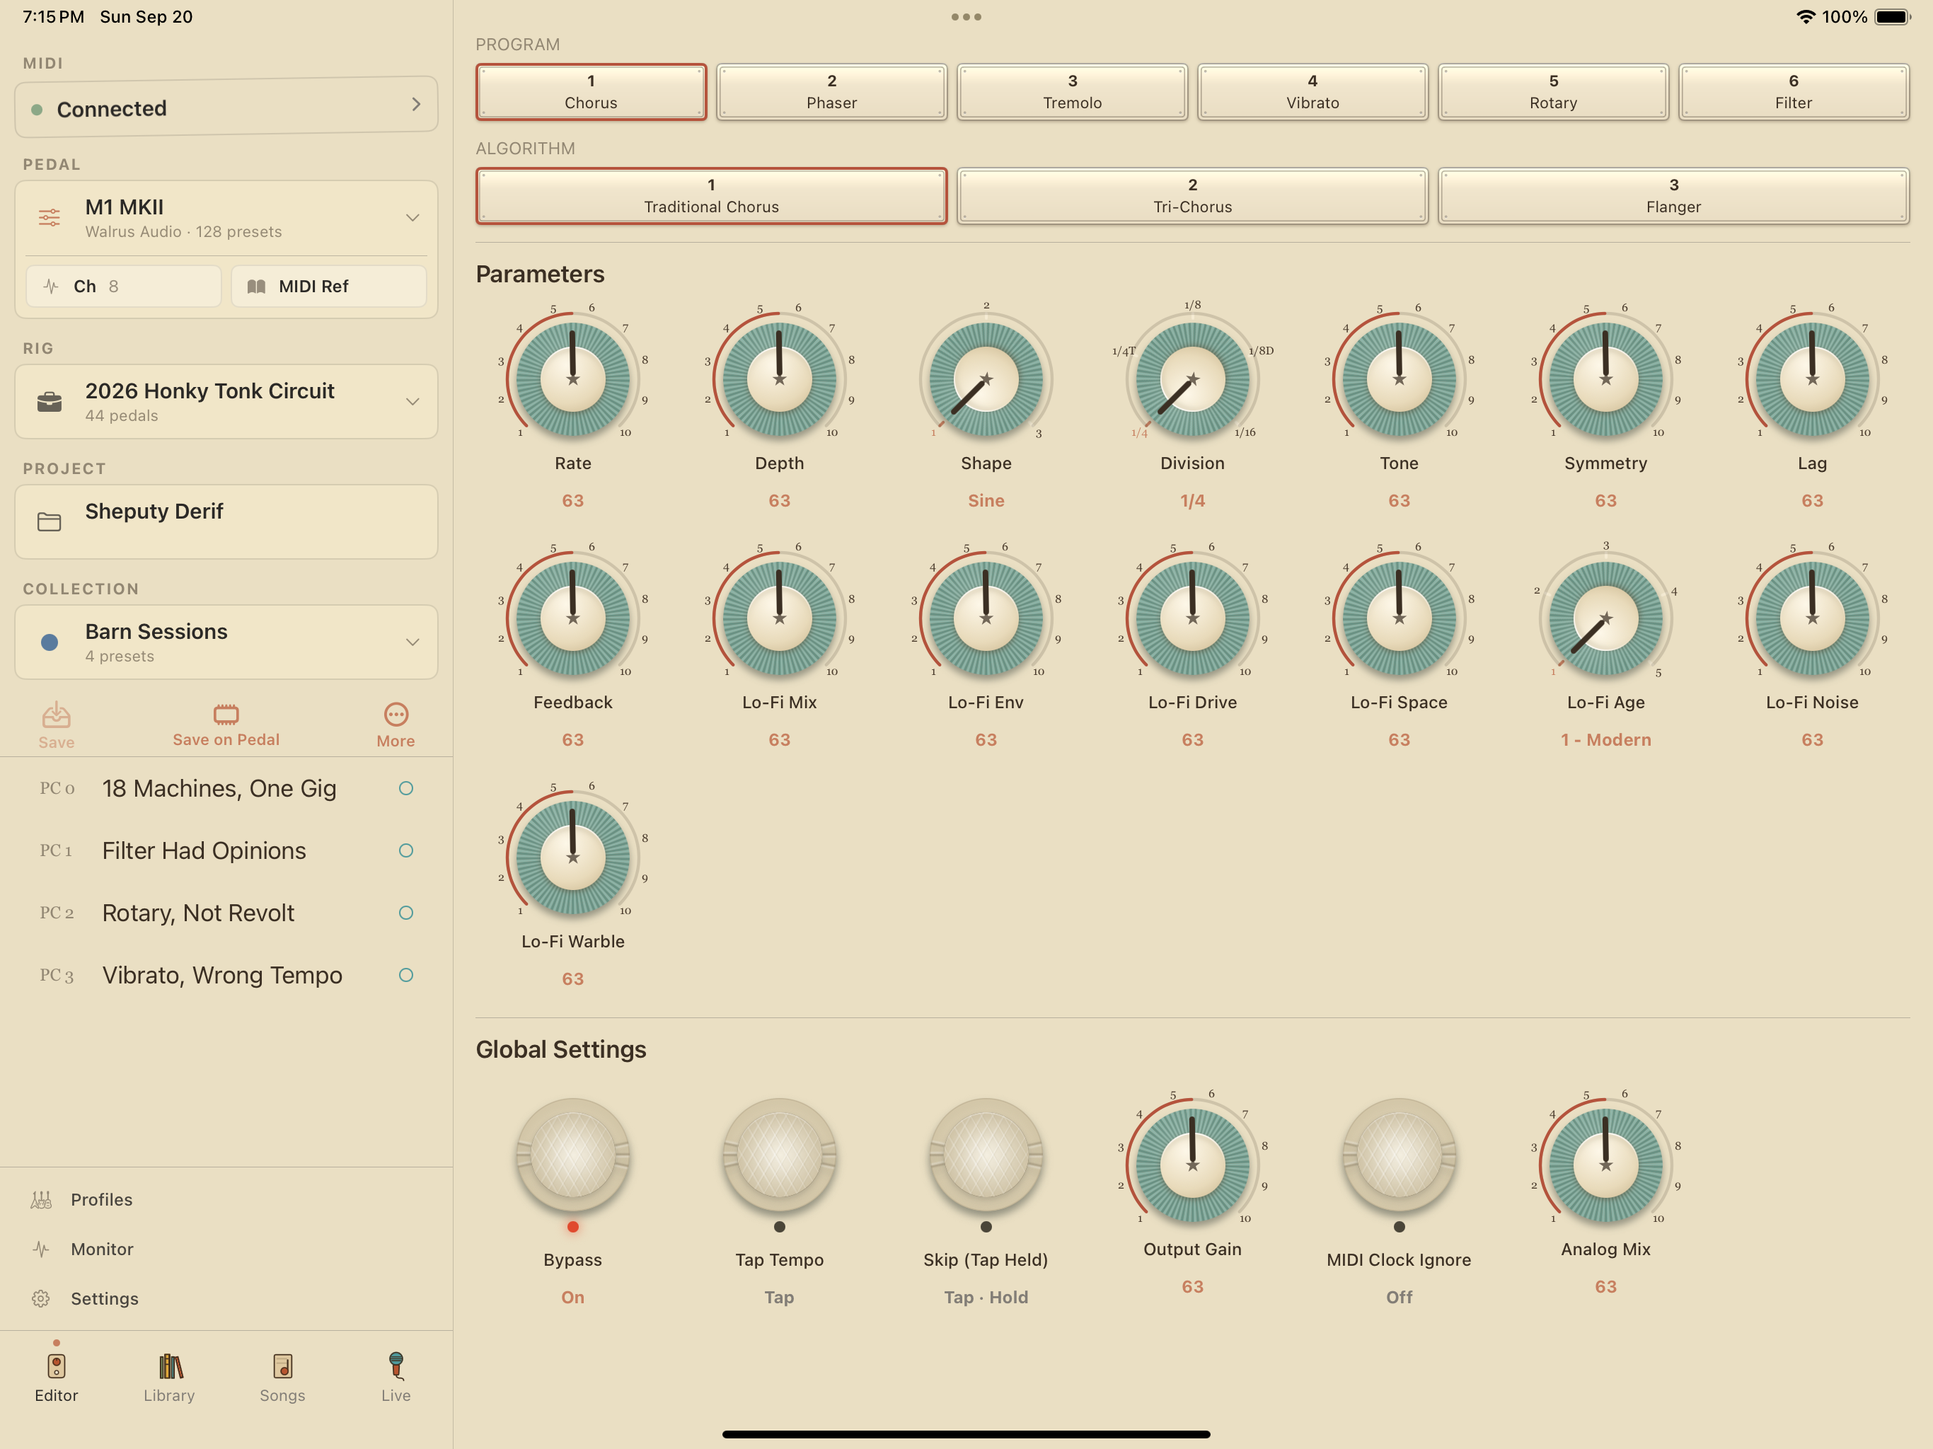Open the Library books icon

coord(170,1365)
